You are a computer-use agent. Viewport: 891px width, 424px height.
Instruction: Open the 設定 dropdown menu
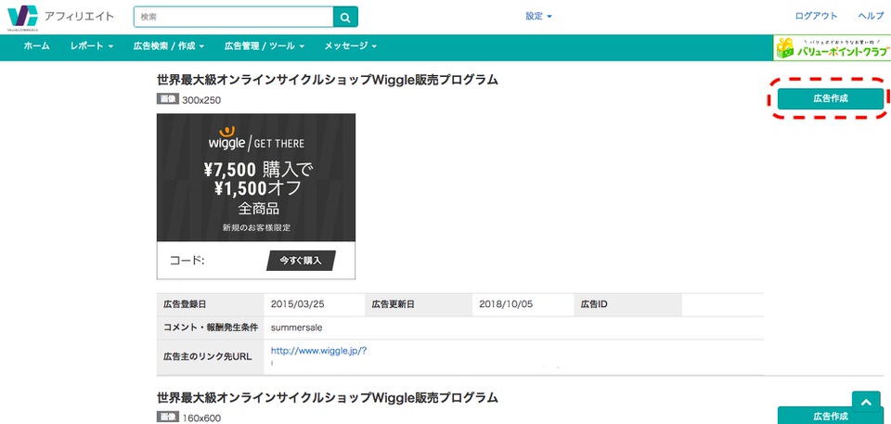pos(538,17)
